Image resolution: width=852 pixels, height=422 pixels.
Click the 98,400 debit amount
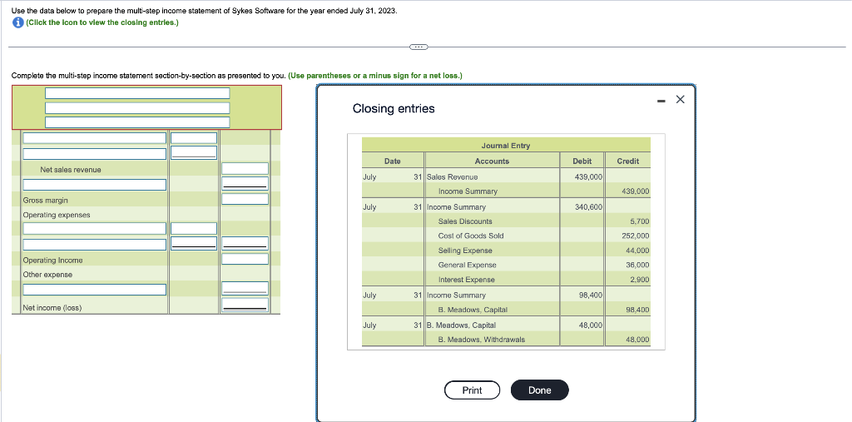[x=590, y=295]
